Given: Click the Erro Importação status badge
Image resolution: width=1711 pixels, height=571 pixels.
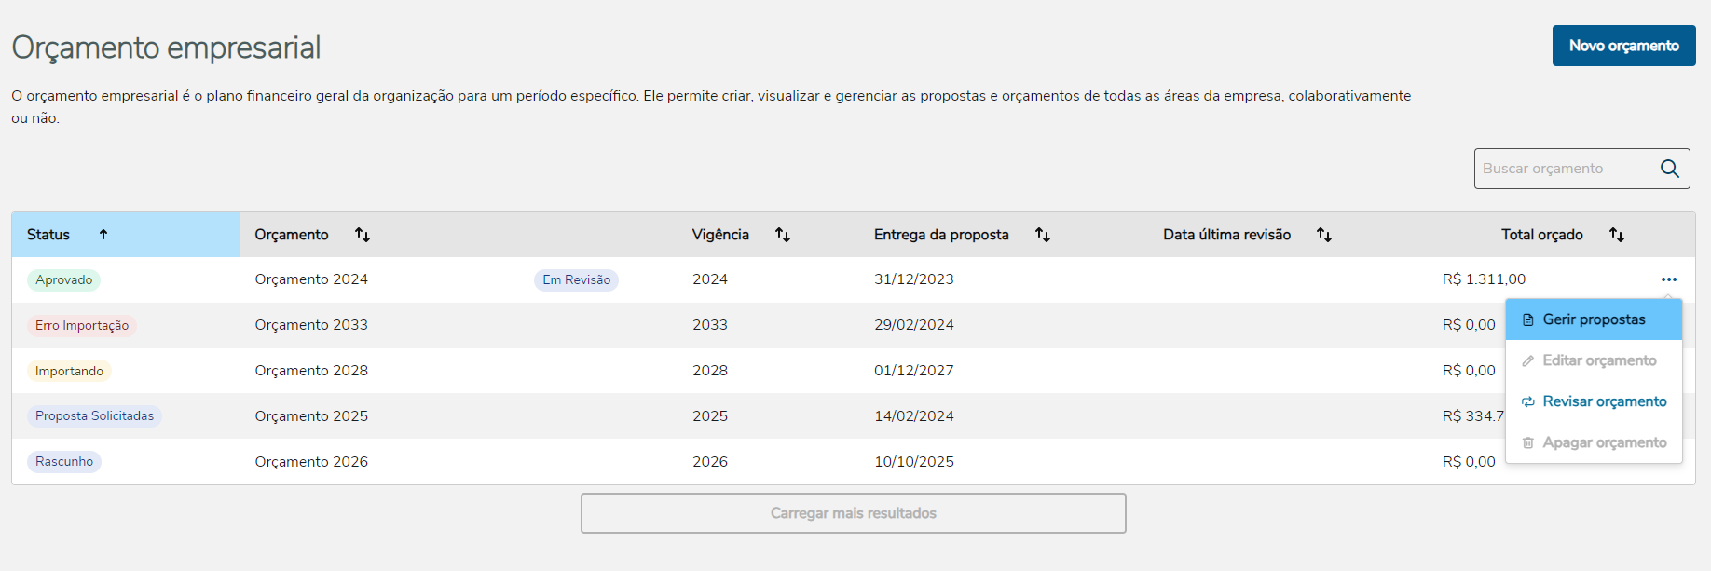Looking at the screenshot, I should (82, 325).
